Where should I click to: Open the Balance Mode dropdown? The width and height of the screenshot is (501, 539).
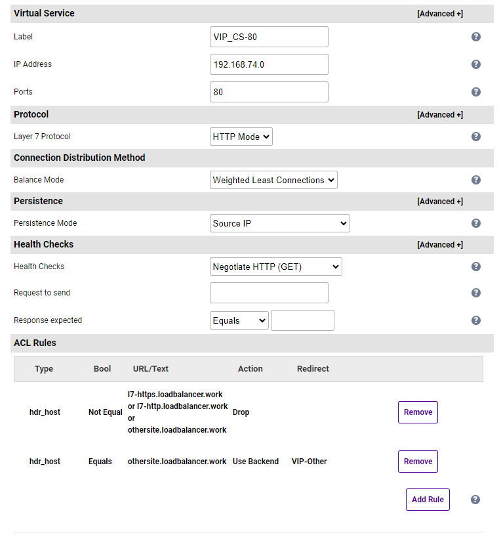pyautogui.click(x=273, y=180)
